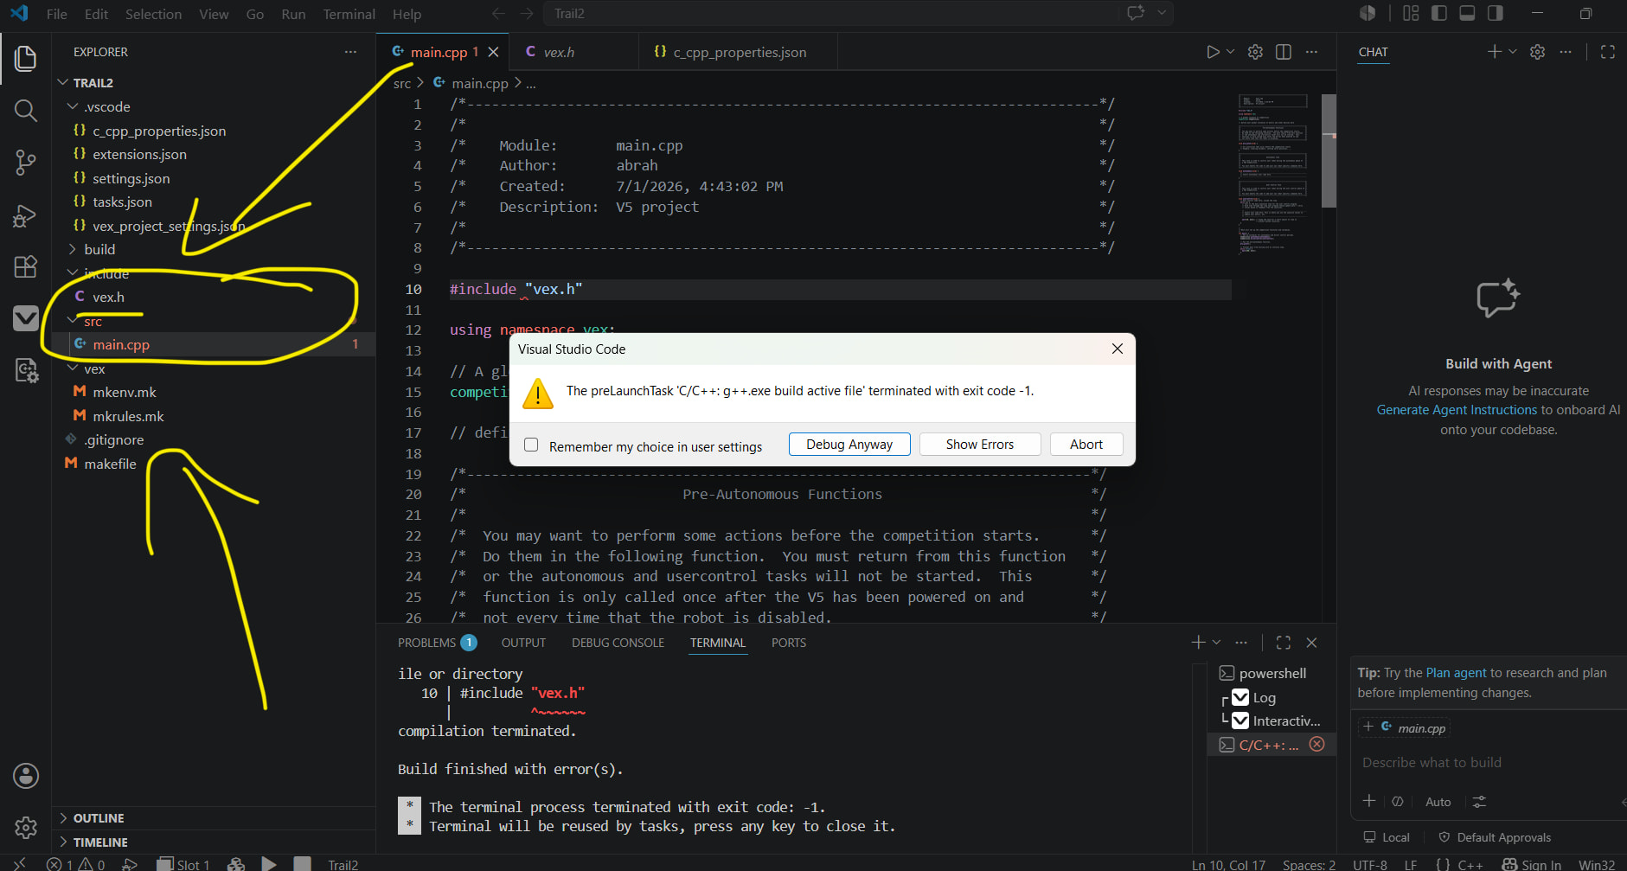
Task: Click the Debug Anyway button
Action: click(x=849, y=444)
